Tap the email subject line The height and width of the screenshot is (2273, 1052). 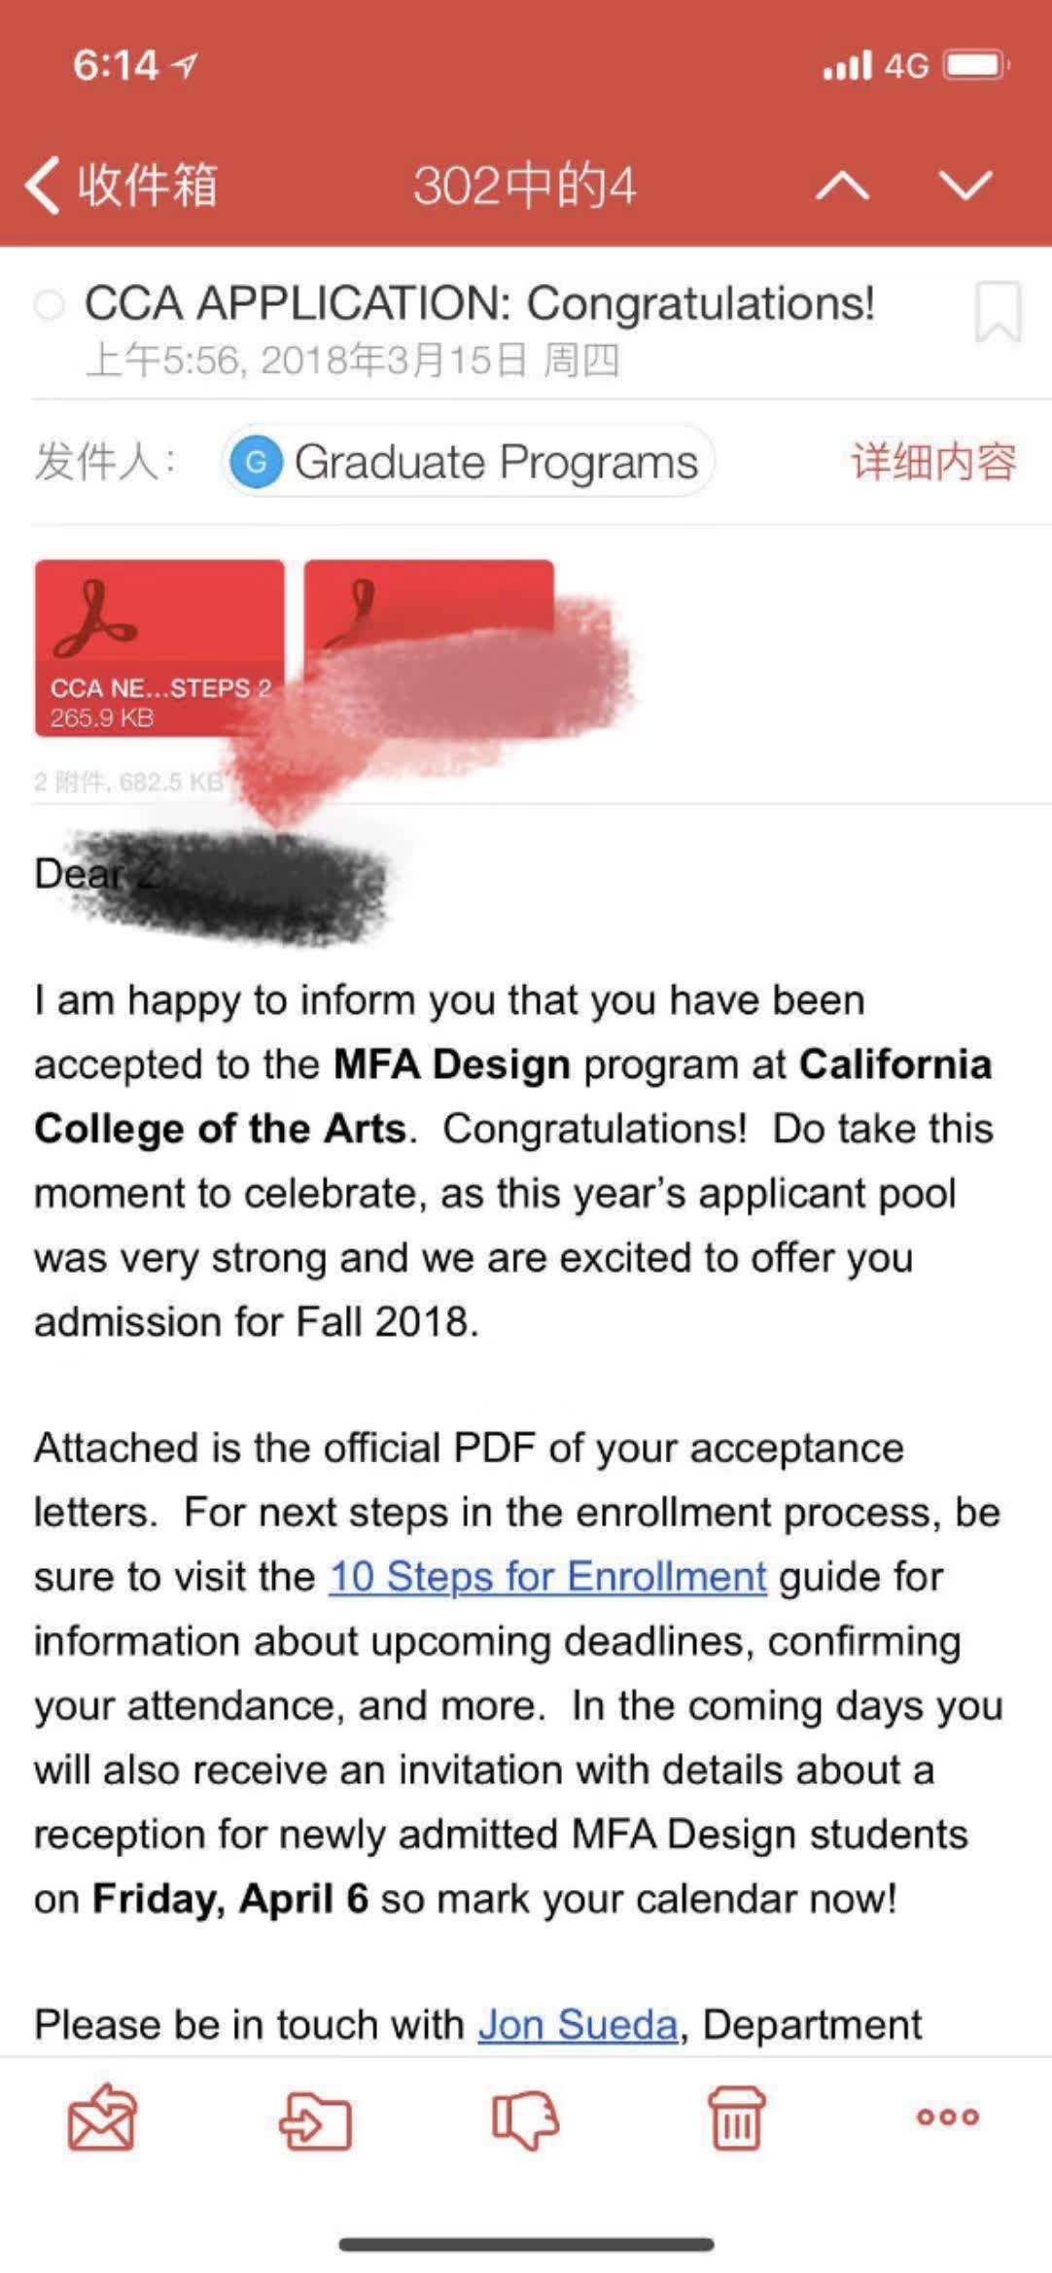point(479,303)
